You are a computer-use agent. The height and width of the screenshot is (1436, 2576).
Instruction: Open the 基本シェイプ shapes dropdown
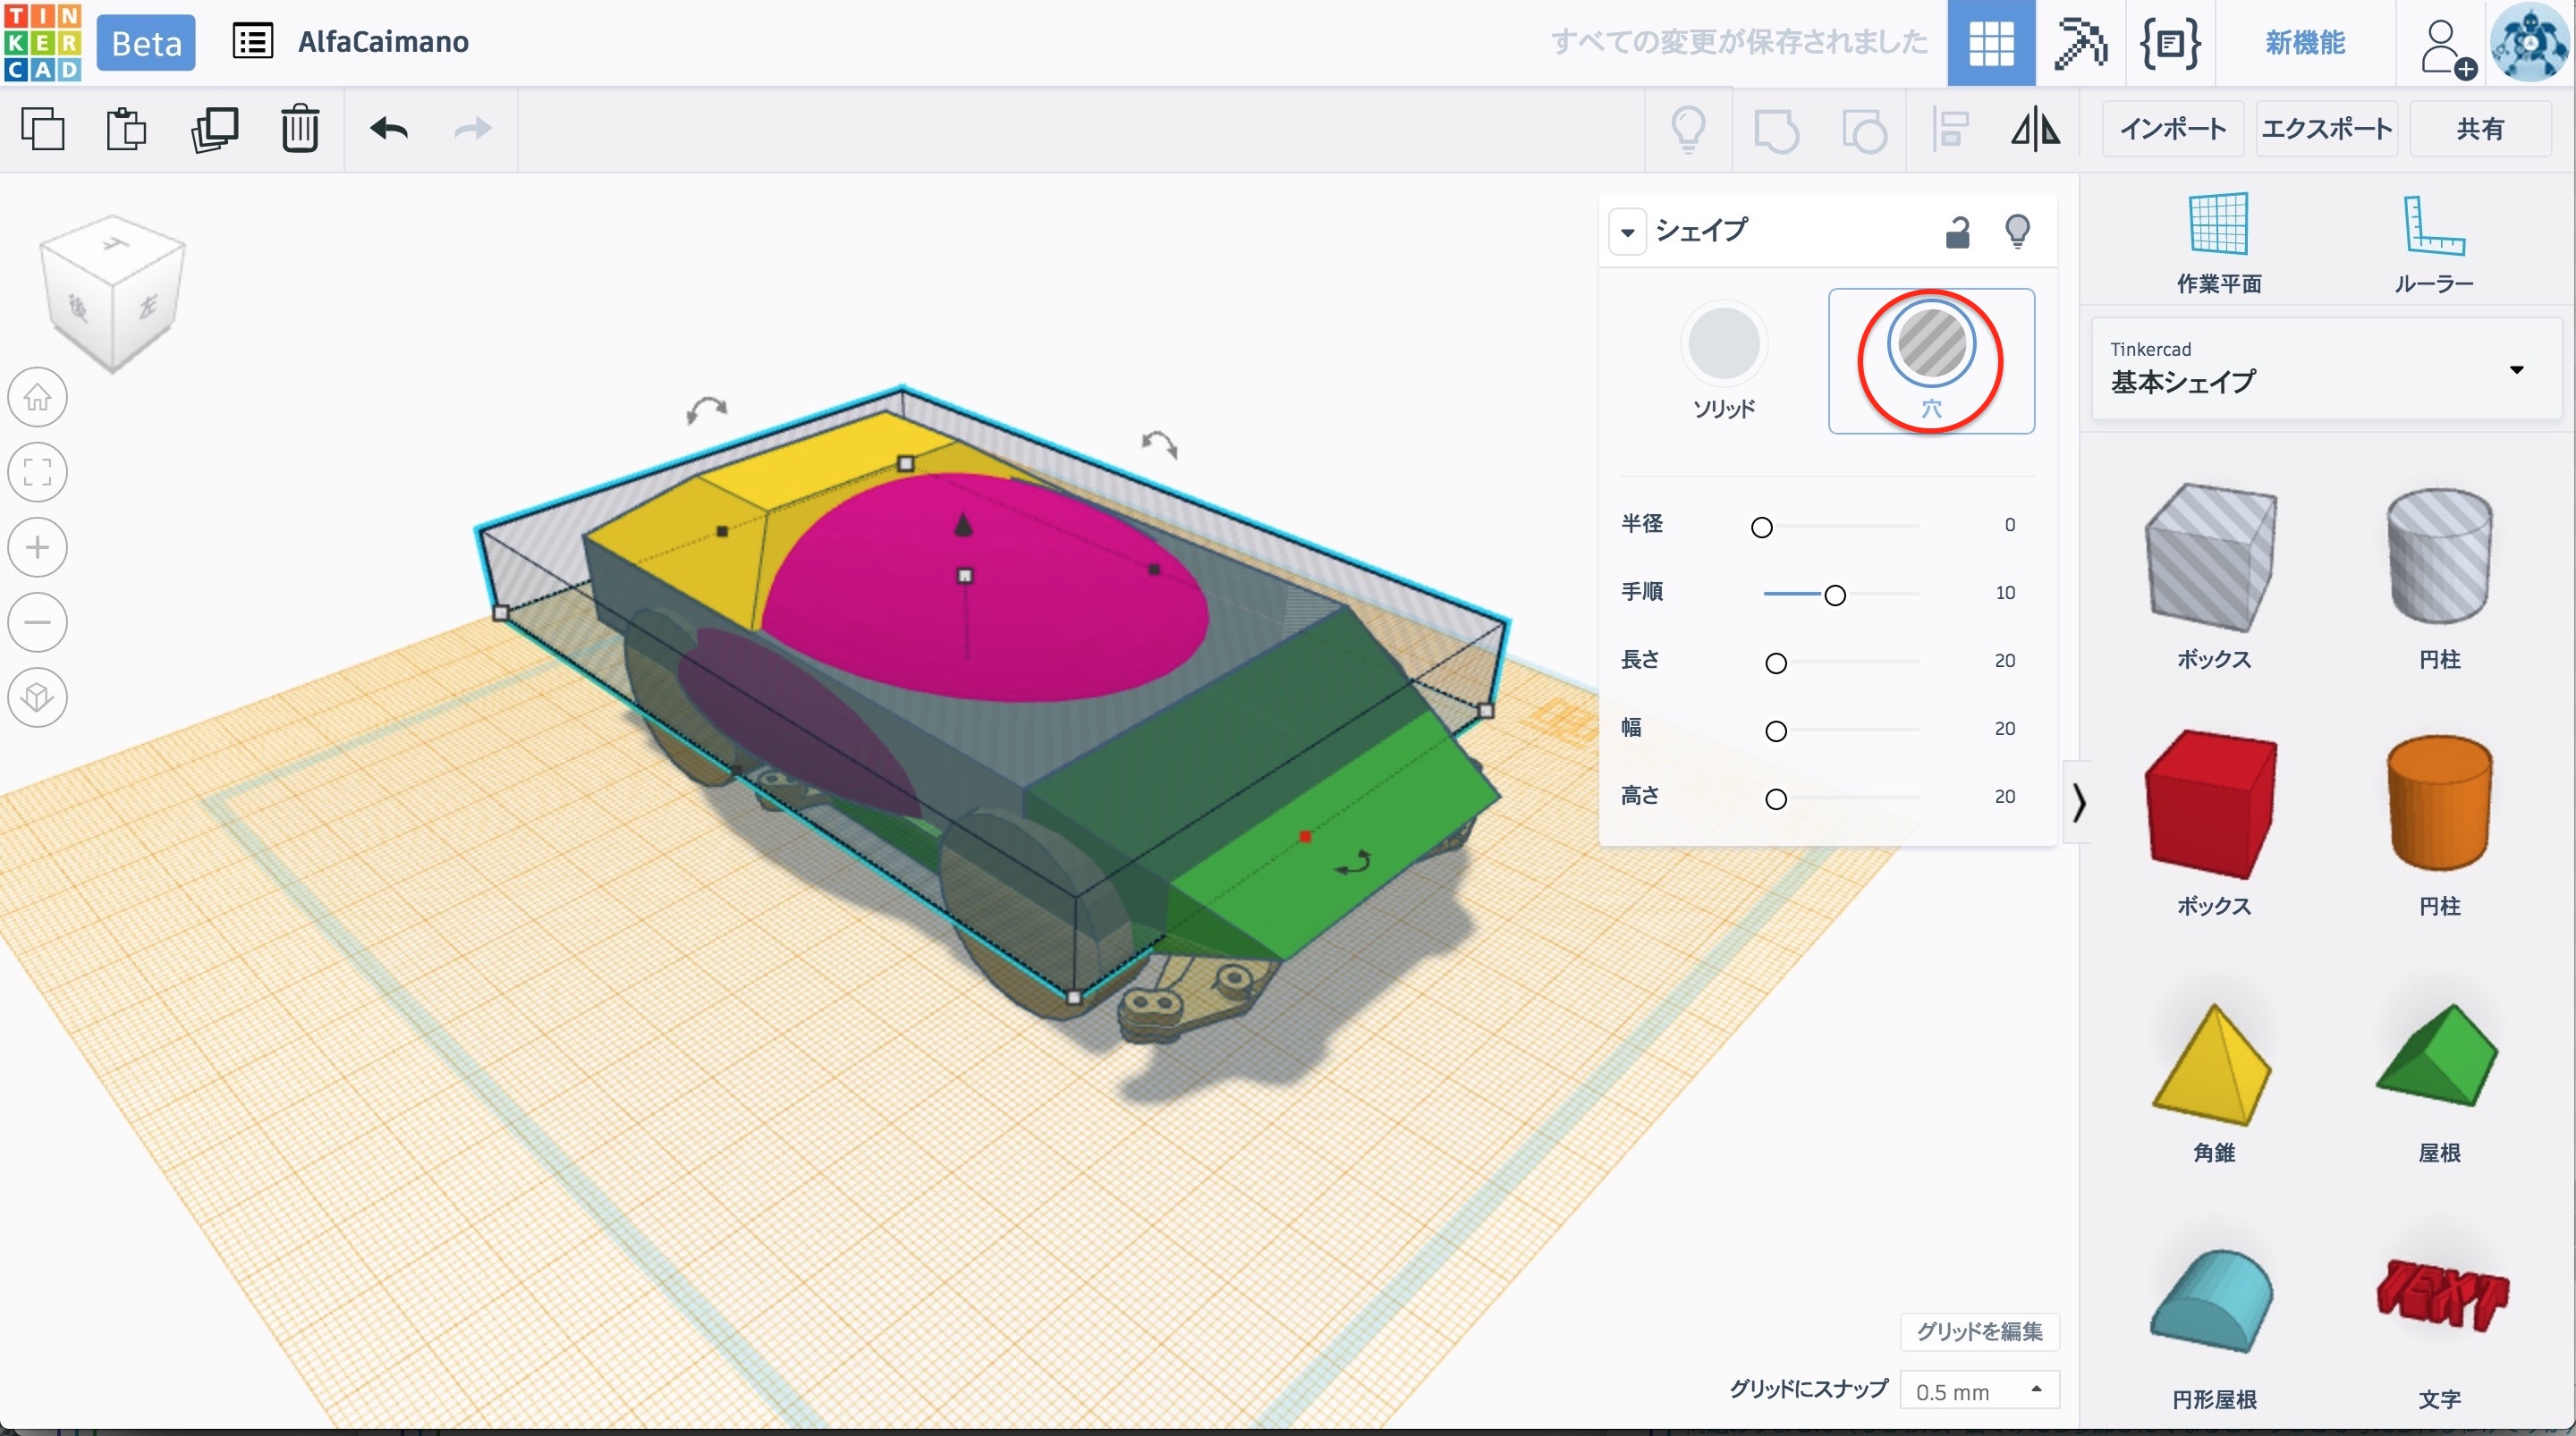point(2325,369)
